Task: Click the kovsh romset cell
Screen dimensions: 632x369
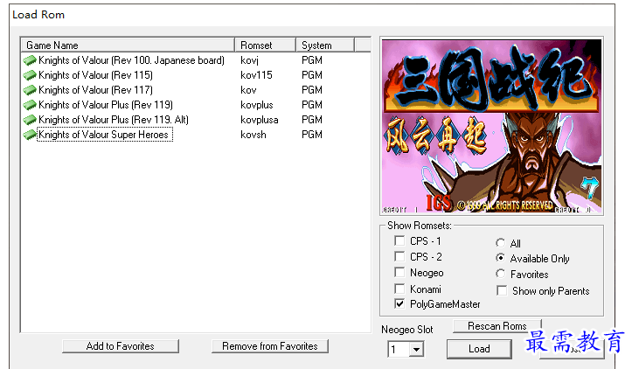Action: click(x=253, y=136)
